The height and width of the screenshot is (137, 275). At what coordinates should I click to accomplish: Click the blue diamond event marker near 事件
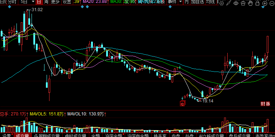point(170,7)
